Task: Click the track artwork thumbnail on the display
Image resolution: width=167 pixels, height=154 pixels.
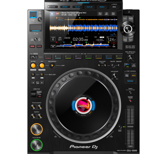Action: 57,14
